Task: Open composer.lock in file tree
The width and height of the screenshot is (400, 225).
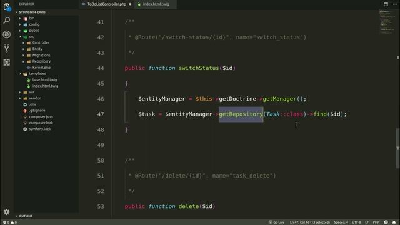Action: [x=41, y=122]
